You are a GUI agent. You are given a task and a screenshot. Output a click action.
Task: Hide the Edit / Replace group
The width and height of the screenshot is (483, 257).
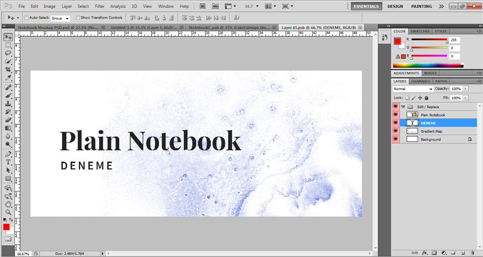coord(396,107)
